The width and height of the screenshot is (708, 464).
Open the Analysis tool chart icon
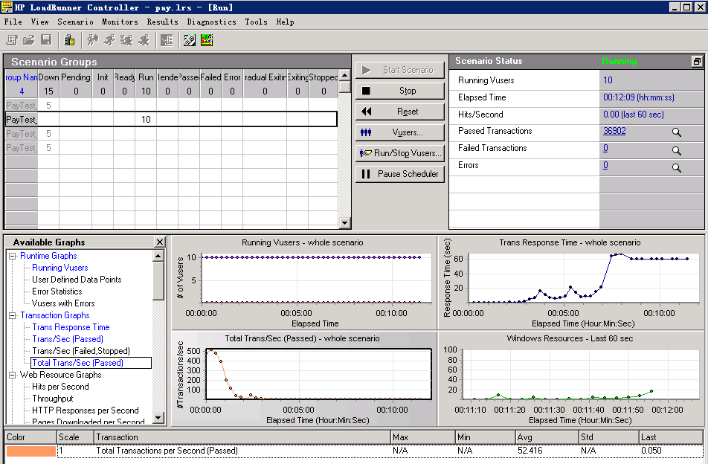[x=207, y=40]
